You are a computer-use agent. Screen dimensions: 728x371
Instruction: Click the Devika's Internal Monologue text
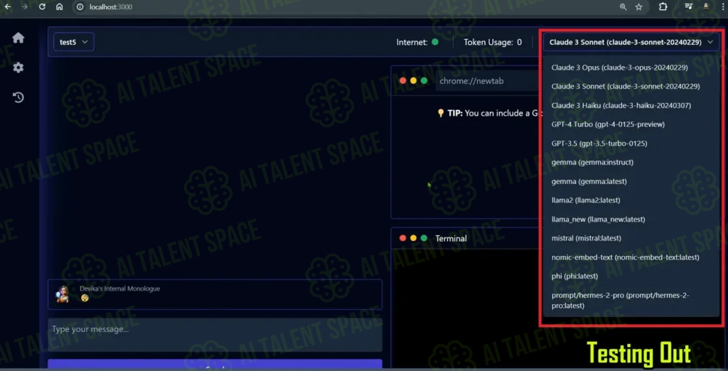[x=119, y=289]
